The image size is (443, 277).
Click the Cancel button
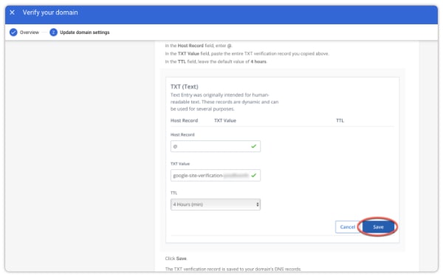(347, 227)
